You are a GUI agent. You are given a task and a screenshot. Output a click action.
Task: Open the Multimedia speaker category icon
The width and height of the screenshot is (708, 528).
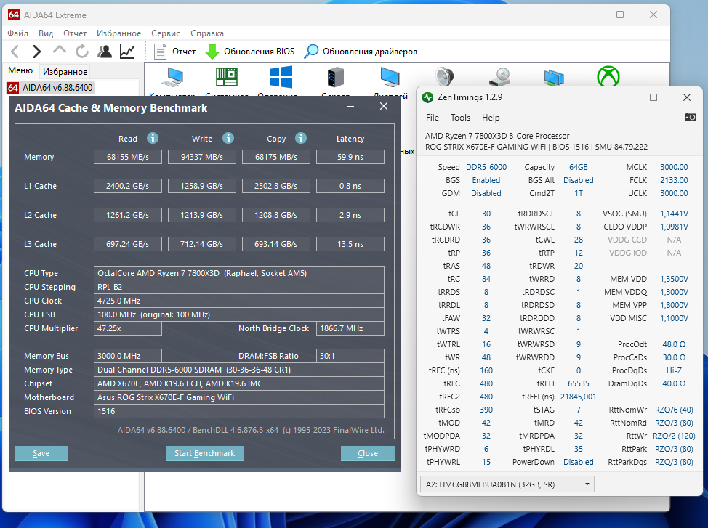(444, 77)
